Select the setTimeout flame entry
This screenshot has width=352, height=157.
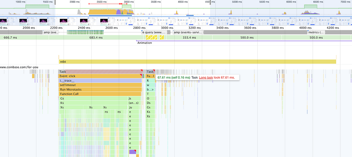pos(100,85)
